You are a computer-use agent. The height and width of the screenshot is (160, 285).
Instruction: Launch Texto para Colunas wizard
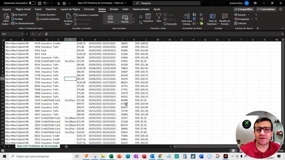tap(187, 19)
